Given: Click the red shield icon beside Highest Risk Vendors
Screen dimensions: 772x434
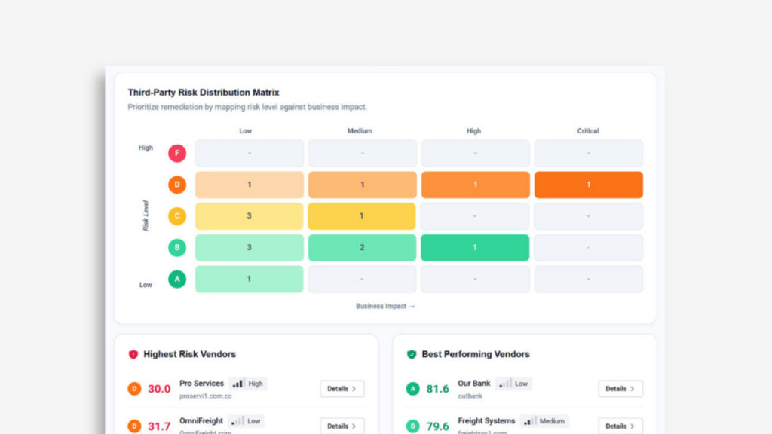Looking at the screenshot, I should tap(133, 354).
